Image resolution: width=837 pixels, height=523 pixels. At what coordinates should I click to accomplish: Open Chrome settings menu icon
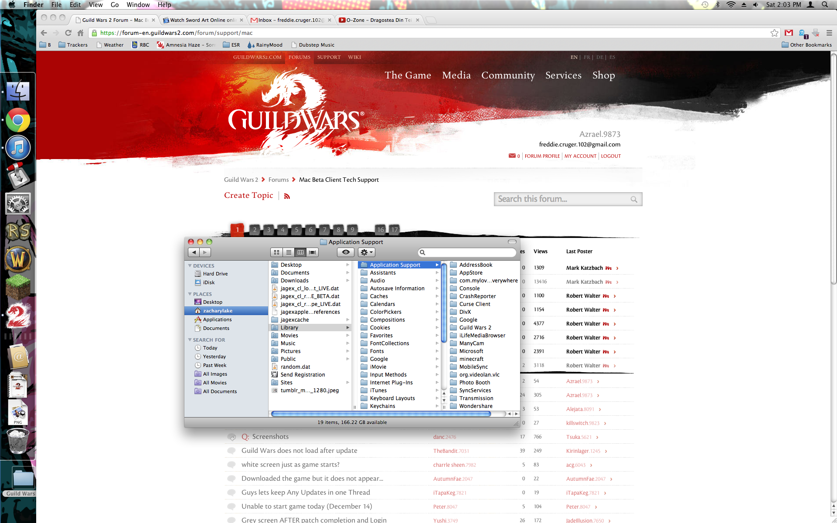click(x=829, y=33)
